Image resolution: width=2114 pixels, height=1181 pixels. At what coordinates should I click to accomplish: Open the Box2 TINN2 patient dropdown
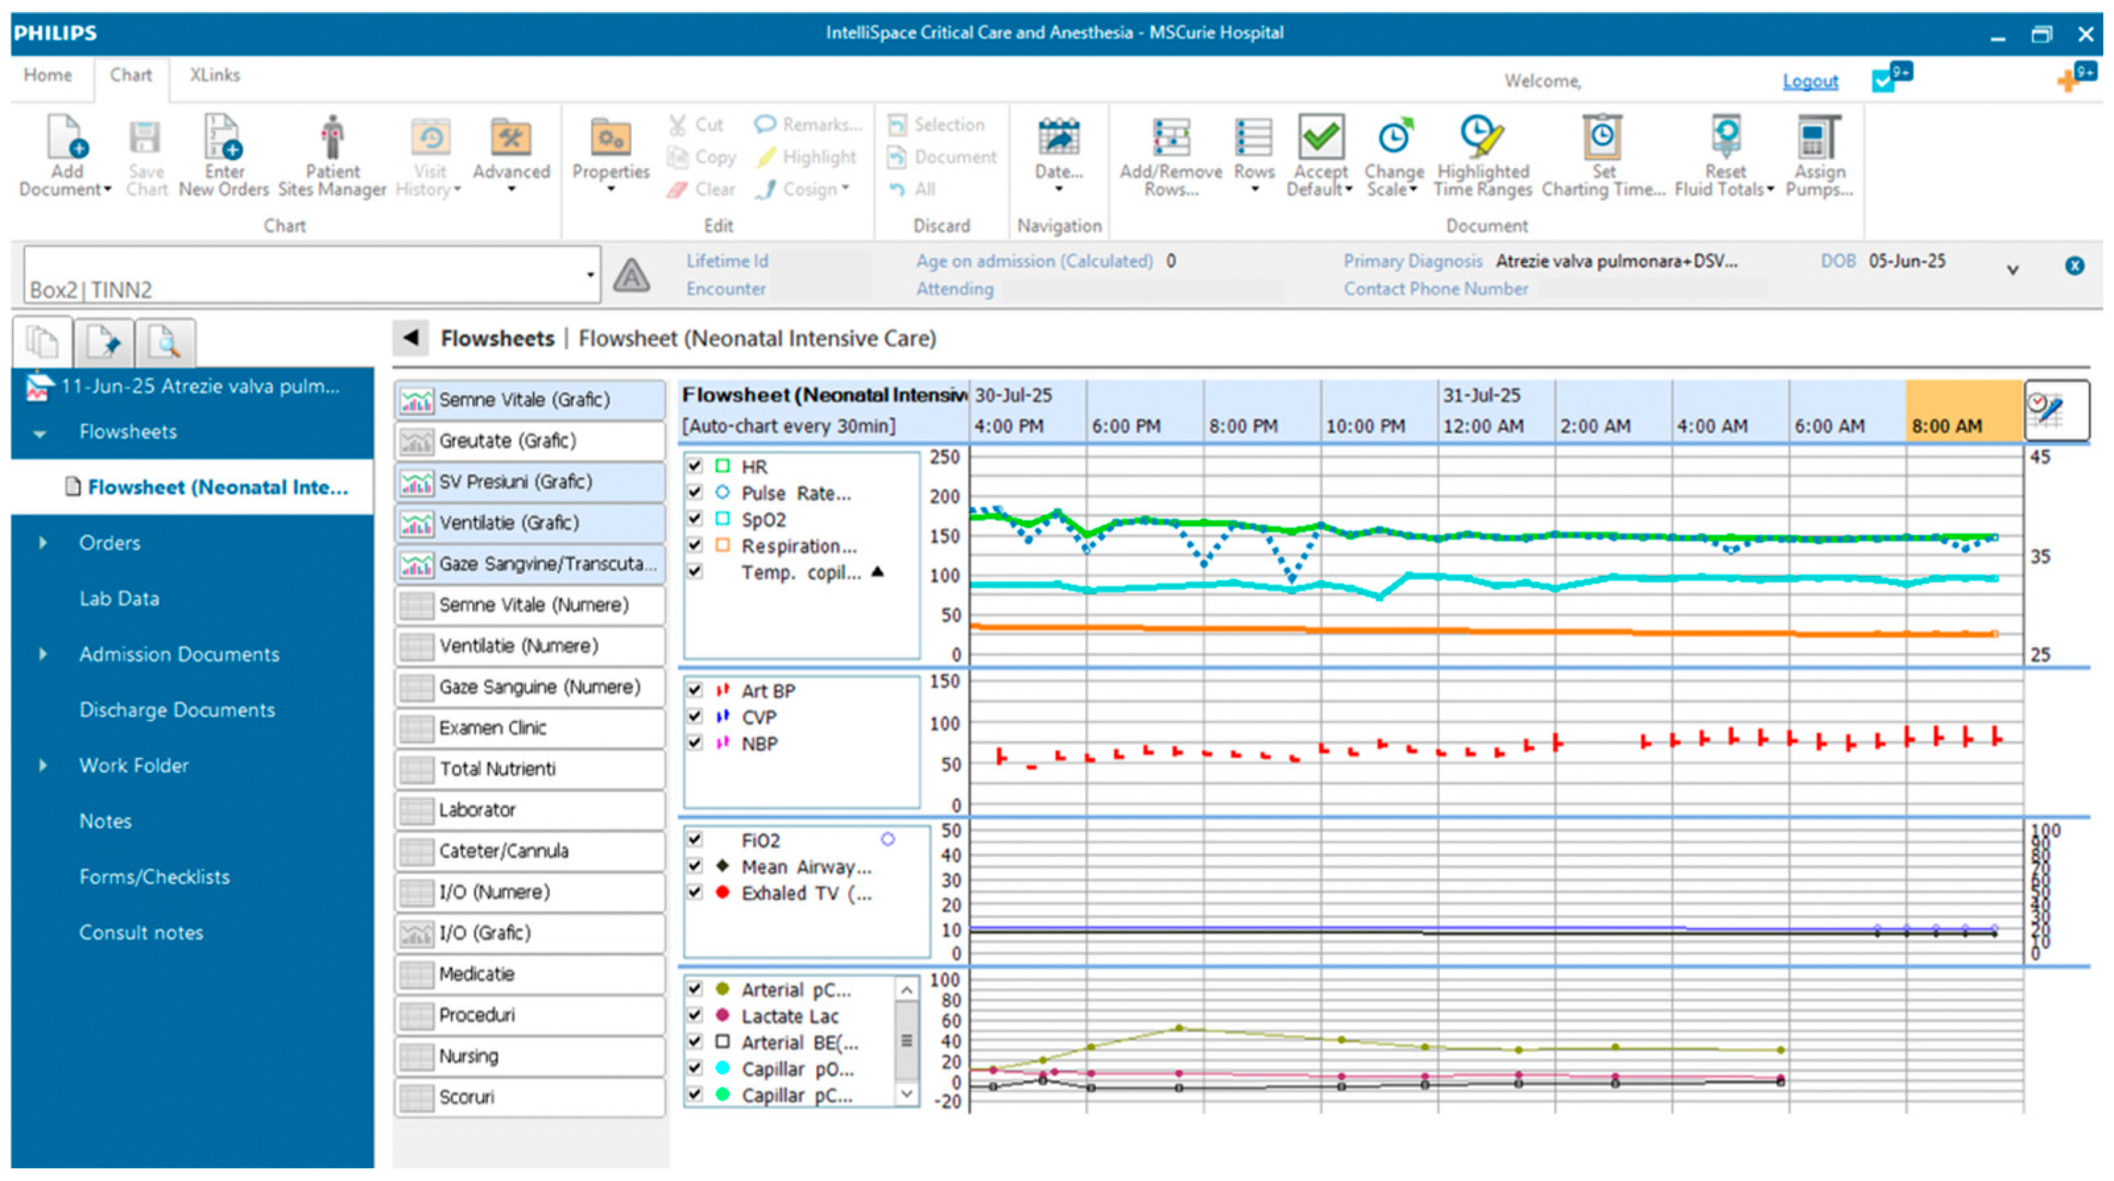pos(589,275)
